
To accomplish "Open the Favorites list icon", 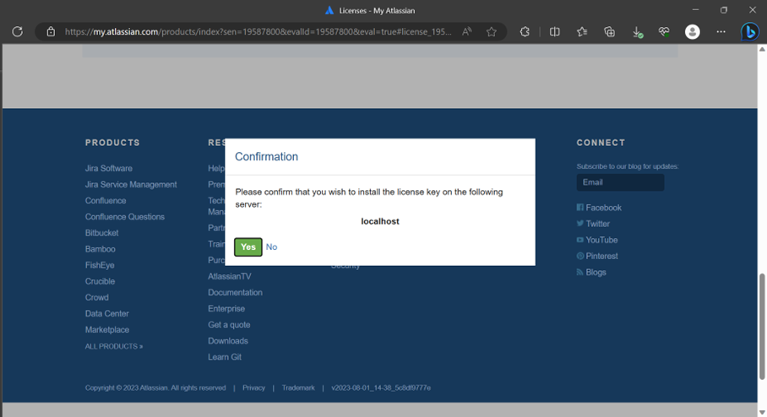I will tap(582, 32).
